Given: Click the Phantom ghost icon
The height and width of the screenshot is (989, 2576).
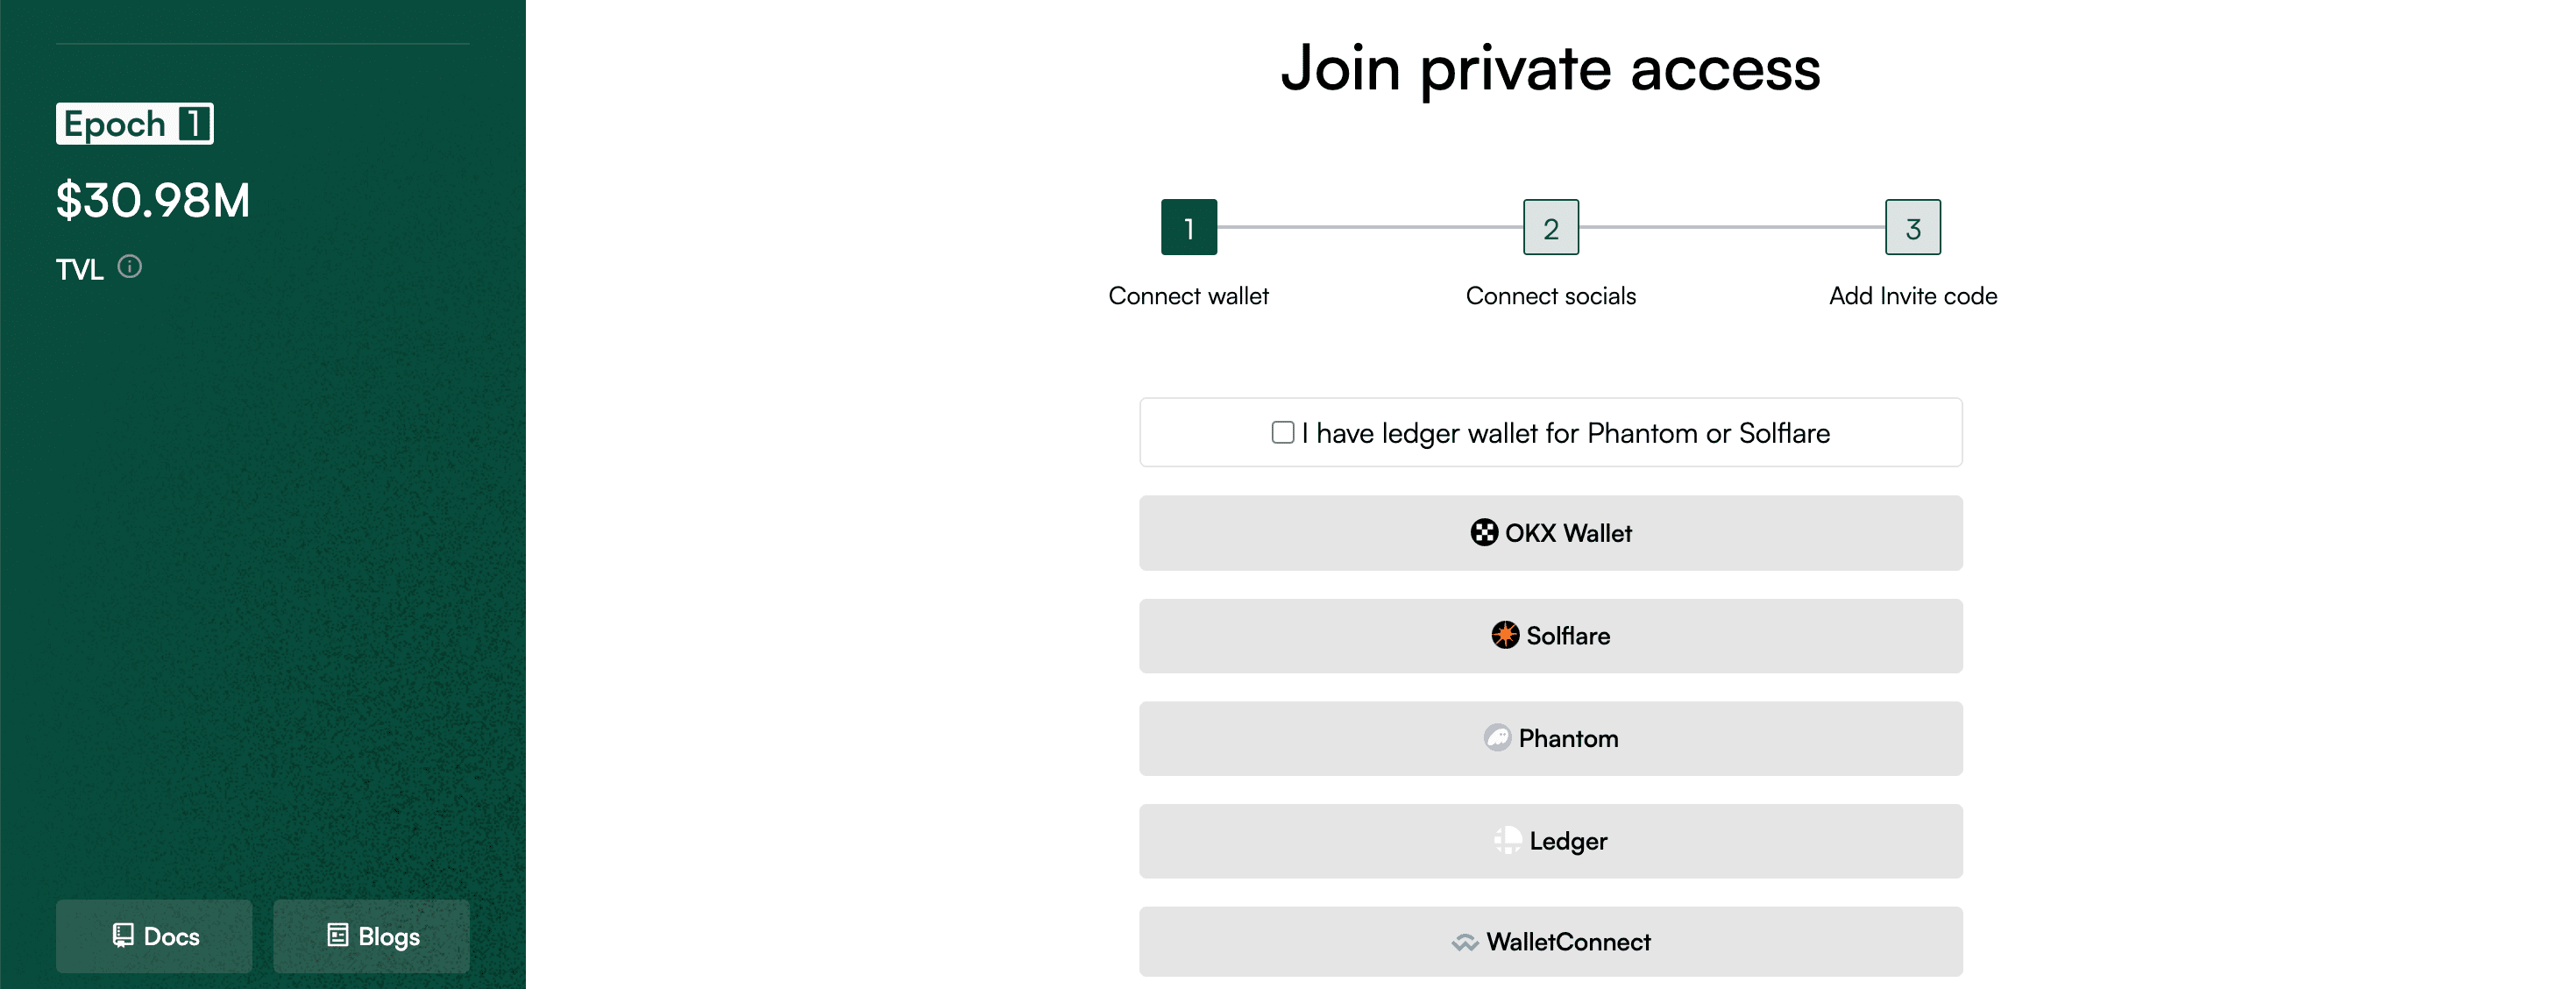Looking at the screenshot, I should tap(1497, 738).
